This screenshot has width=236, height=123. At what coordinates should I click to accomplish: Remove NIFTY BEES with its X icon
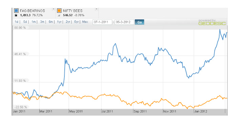click(96, 9)
